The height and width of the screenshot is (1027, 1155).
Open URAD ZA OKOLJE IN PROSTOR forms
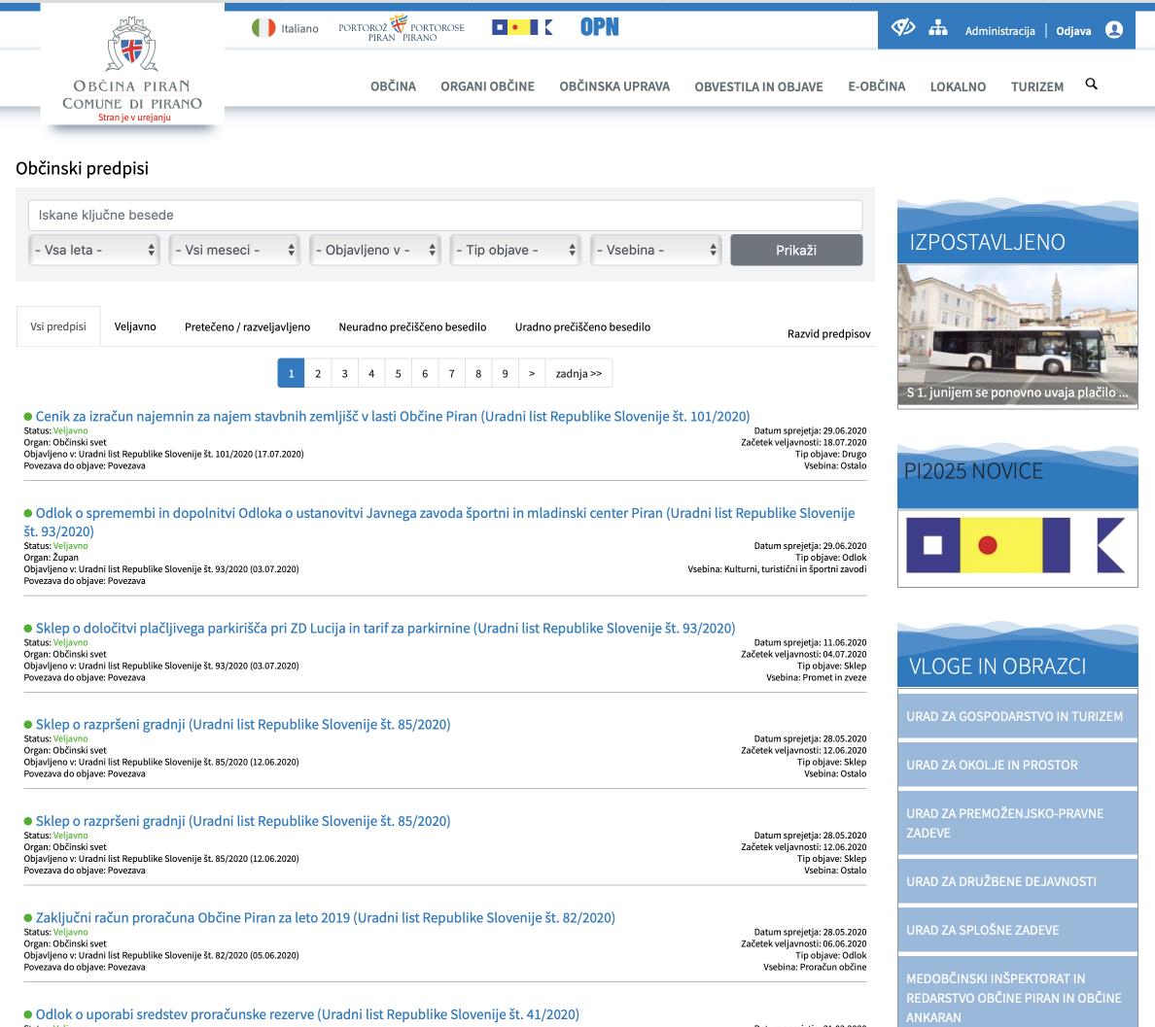pos(1017,765)
